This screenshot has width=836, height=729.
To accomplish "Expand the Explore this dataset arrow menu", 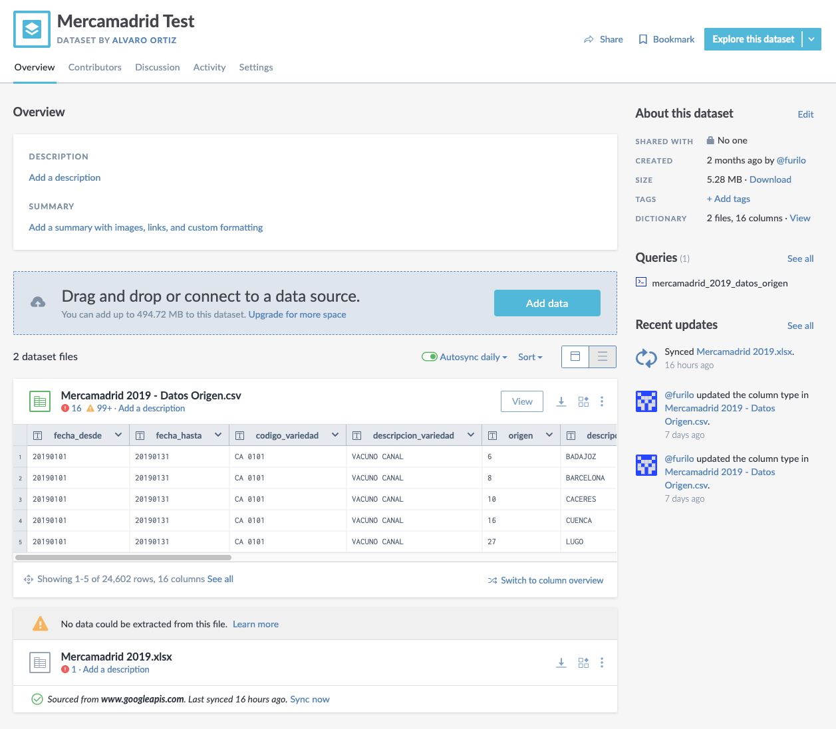I will tap(811, 39).
